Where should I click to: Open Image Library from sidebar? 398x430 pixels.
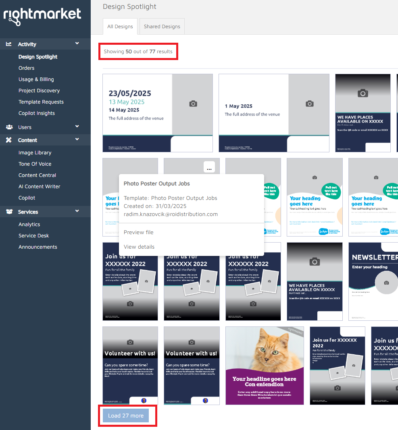35,153
